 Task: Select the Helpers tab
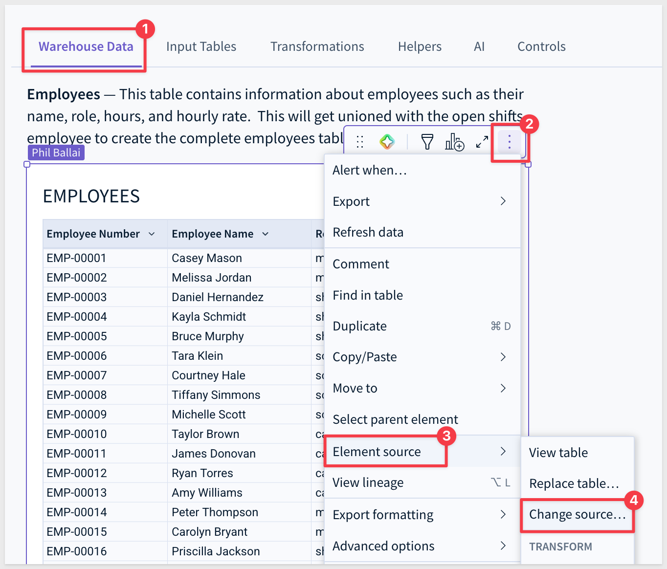coord(420,47)
